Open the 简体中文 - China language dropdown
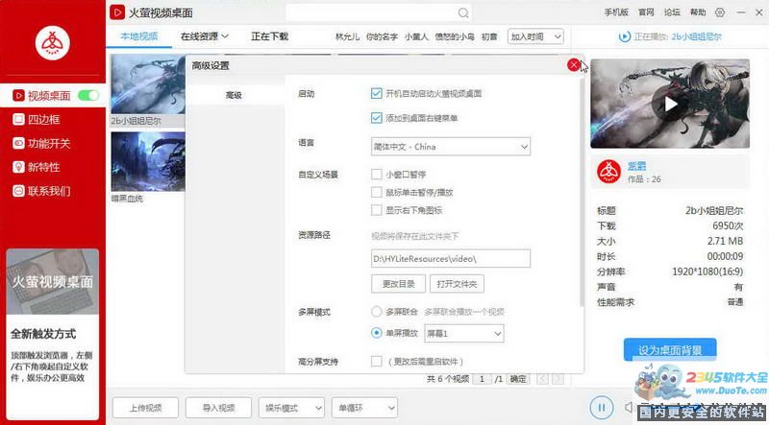Viewport: 769px width, 425px height. (x=450, y=147)
